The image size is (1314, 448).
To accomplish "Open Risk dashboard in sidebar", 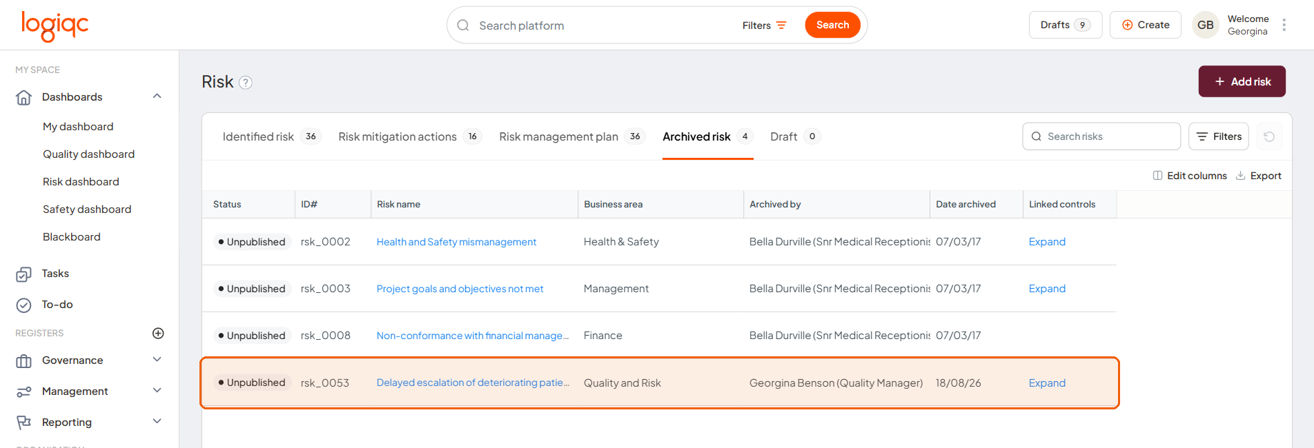I will point(81,182).
